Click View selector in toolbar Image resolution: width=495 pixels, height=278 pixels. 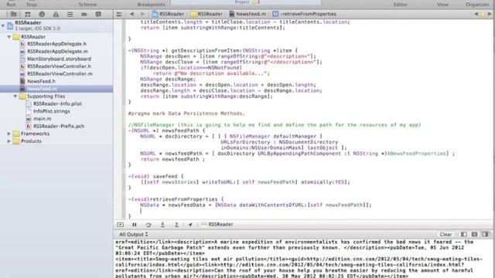[442, 4]
